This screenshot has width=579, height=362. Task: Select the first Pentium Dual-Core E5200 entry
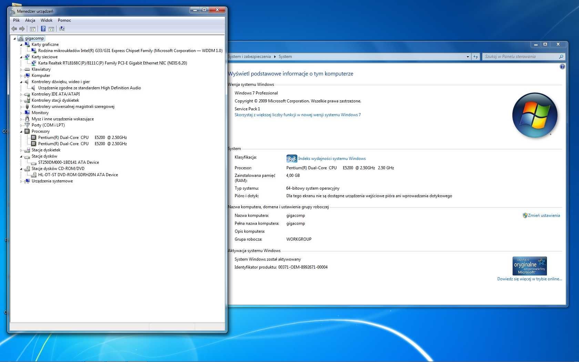(x=82, y=138)
